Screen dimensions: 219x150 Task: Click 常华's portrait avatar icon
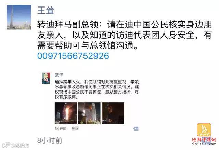pos(46,78)
